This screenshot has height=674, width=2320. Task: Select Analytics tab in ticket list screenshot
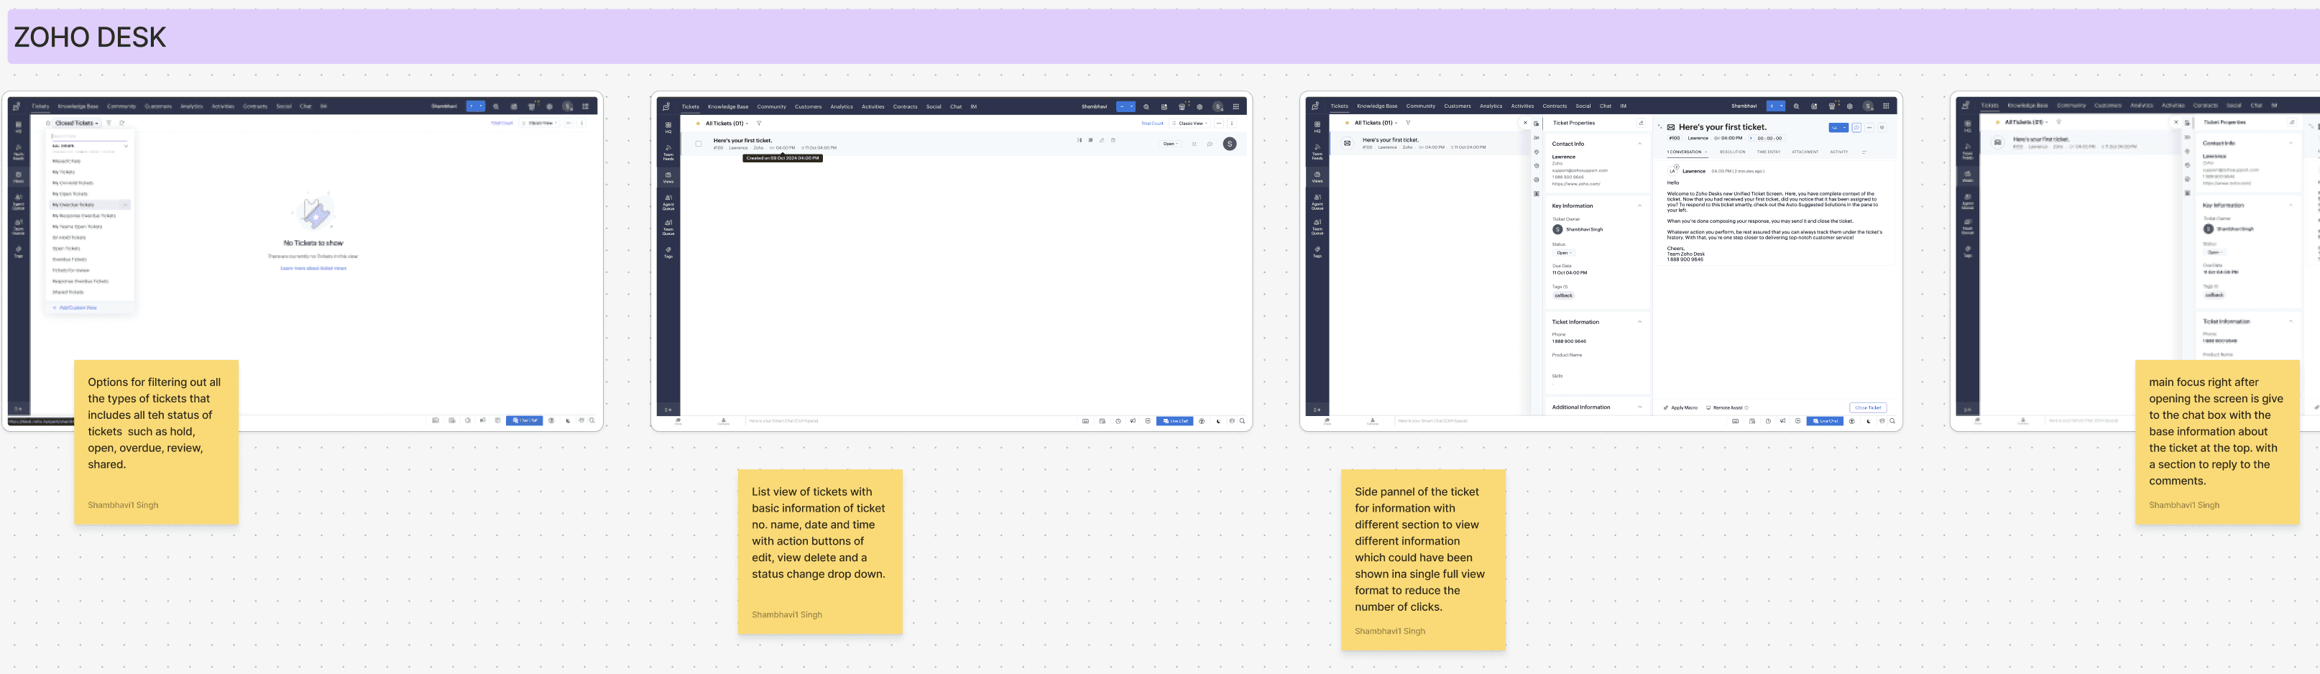(841, 106)
